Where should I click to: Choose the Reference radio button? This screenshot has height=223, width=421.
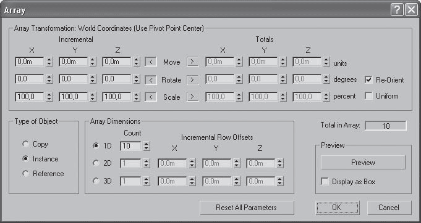[26, 174]
